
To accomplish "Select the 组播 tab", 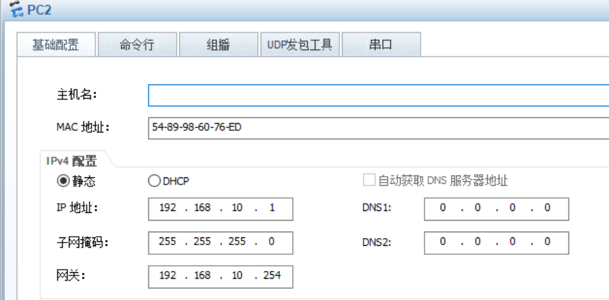I will (x=218, y=45).
